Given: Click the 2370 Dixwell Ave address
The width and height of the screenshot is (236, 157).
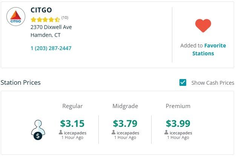Looking at the screenshot, I should [x=51, y=27].
